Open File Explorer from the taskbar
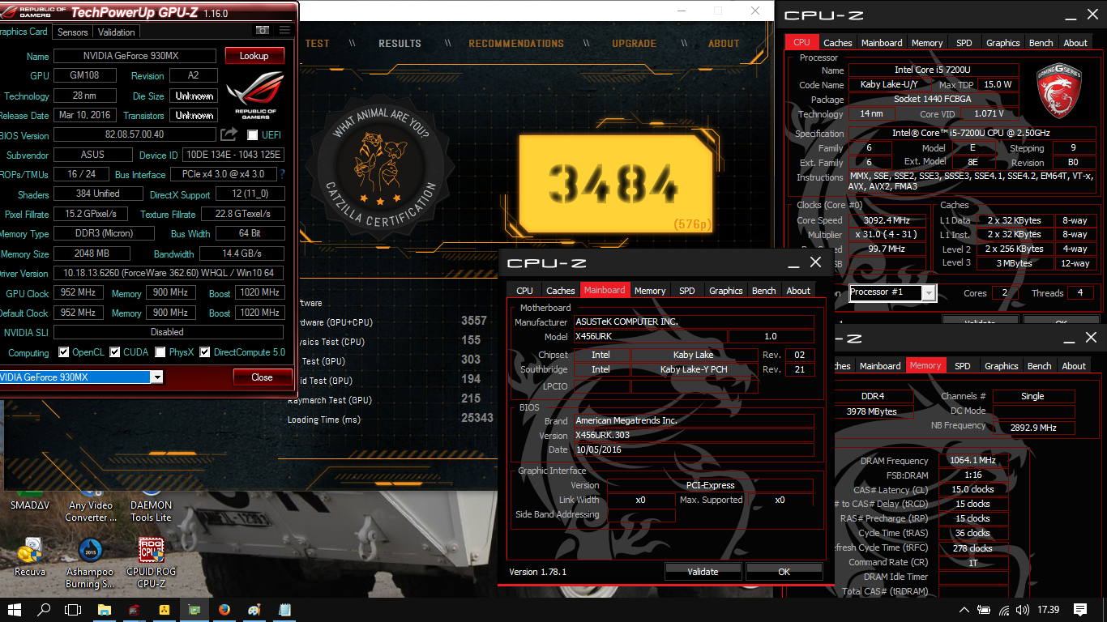Image resolution: width=1107 pixels, height=622 pixels. [105, 609]
